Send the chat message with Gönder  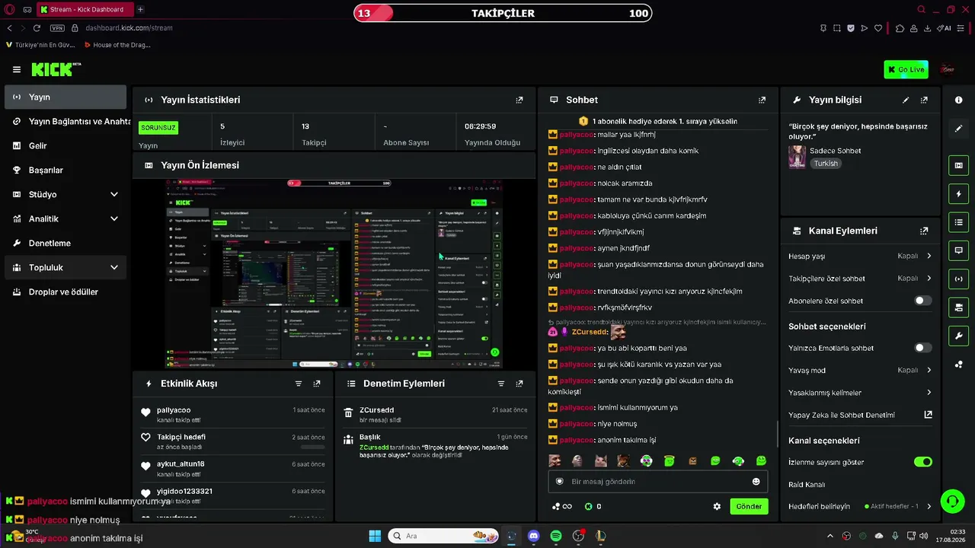click(749, 506)
